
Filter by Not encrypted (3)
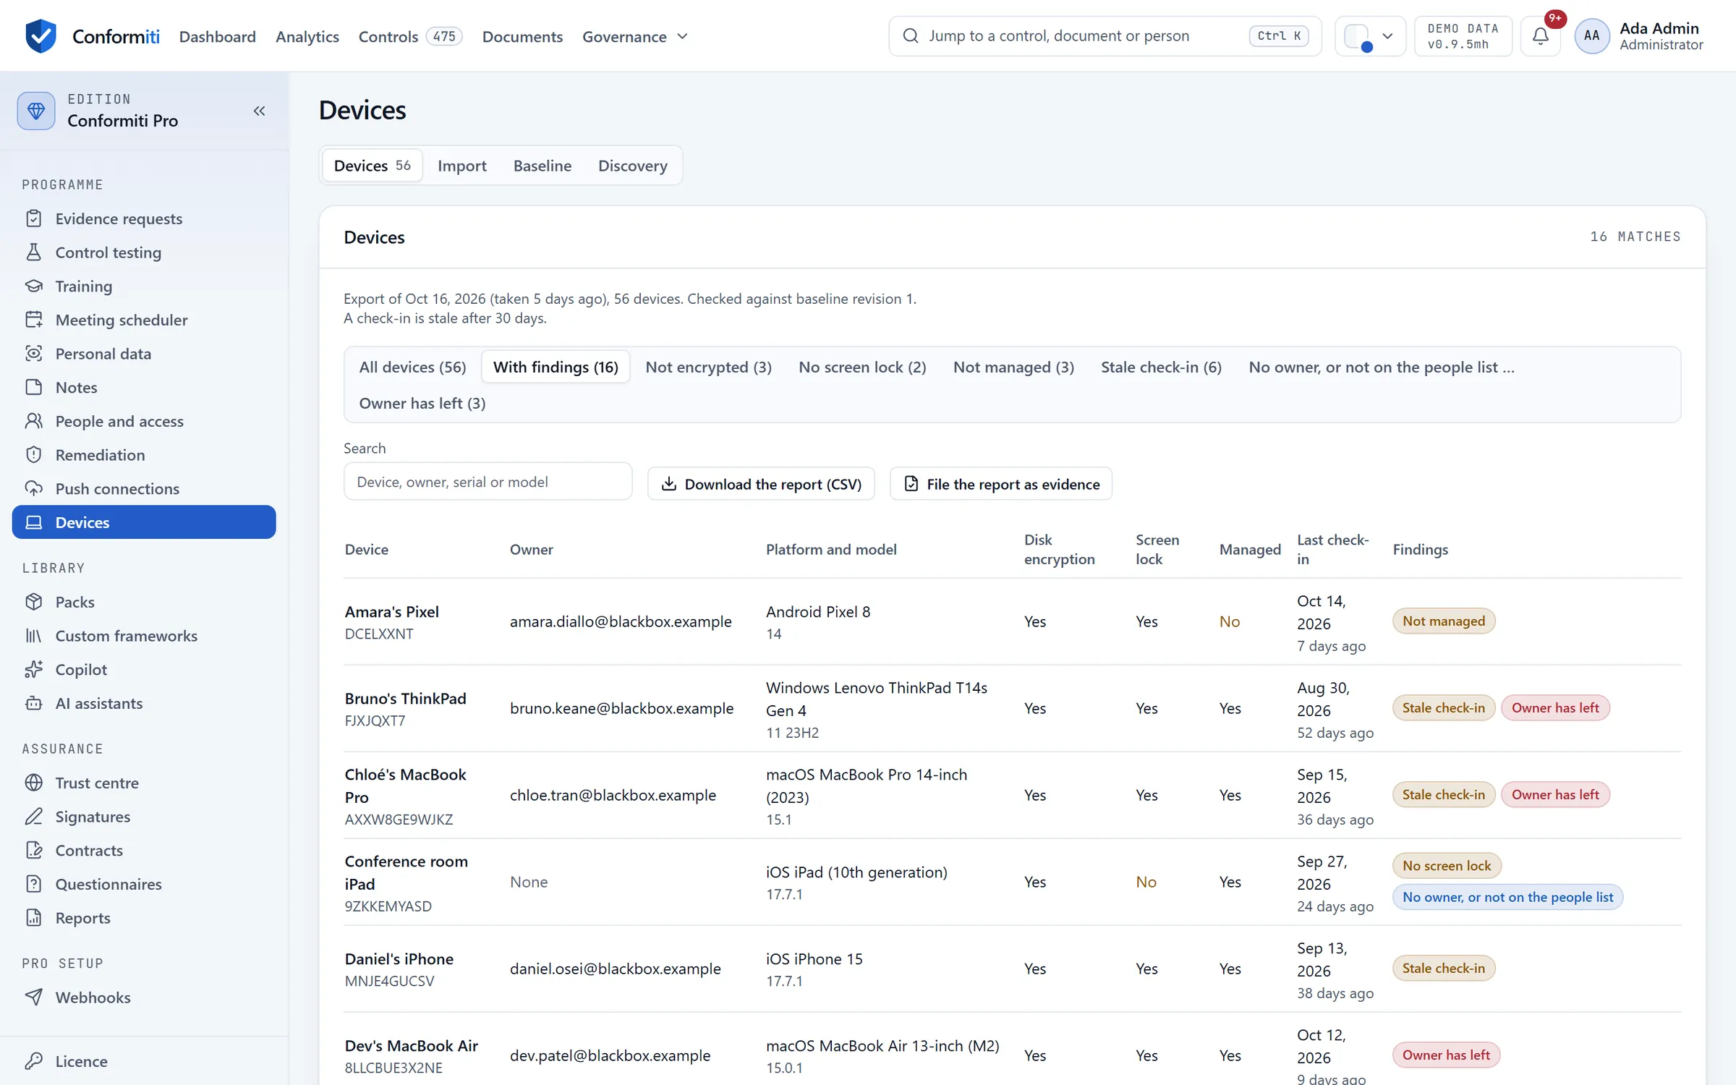pos(708,367)
